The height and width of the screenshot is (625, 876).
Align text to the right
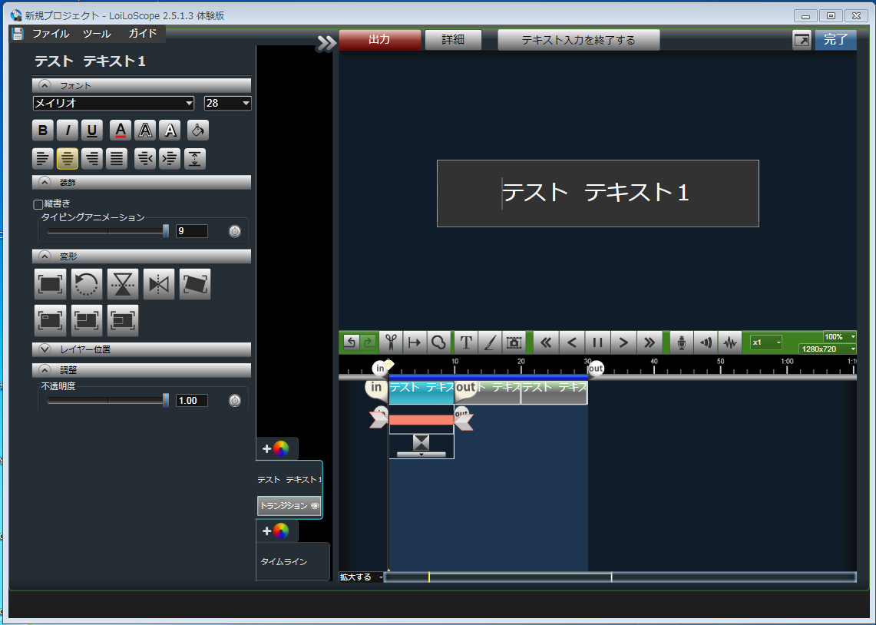(x=92, y=159)
